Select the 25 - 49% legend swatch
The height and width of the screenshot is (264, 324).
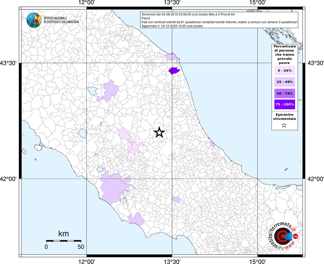pyautogui.click(x=285, y=82)
